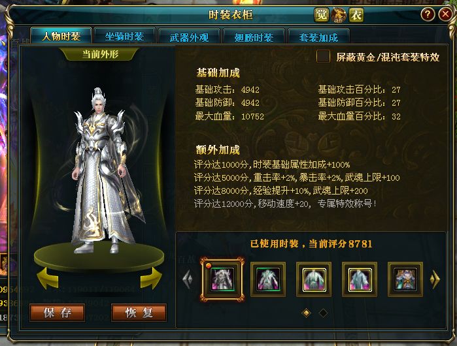Go to previous costume page arrow

tap(188, 279)
